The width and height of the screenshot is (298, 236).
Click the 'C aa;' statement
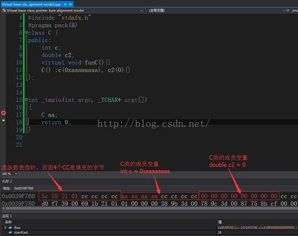coord(49,115)
